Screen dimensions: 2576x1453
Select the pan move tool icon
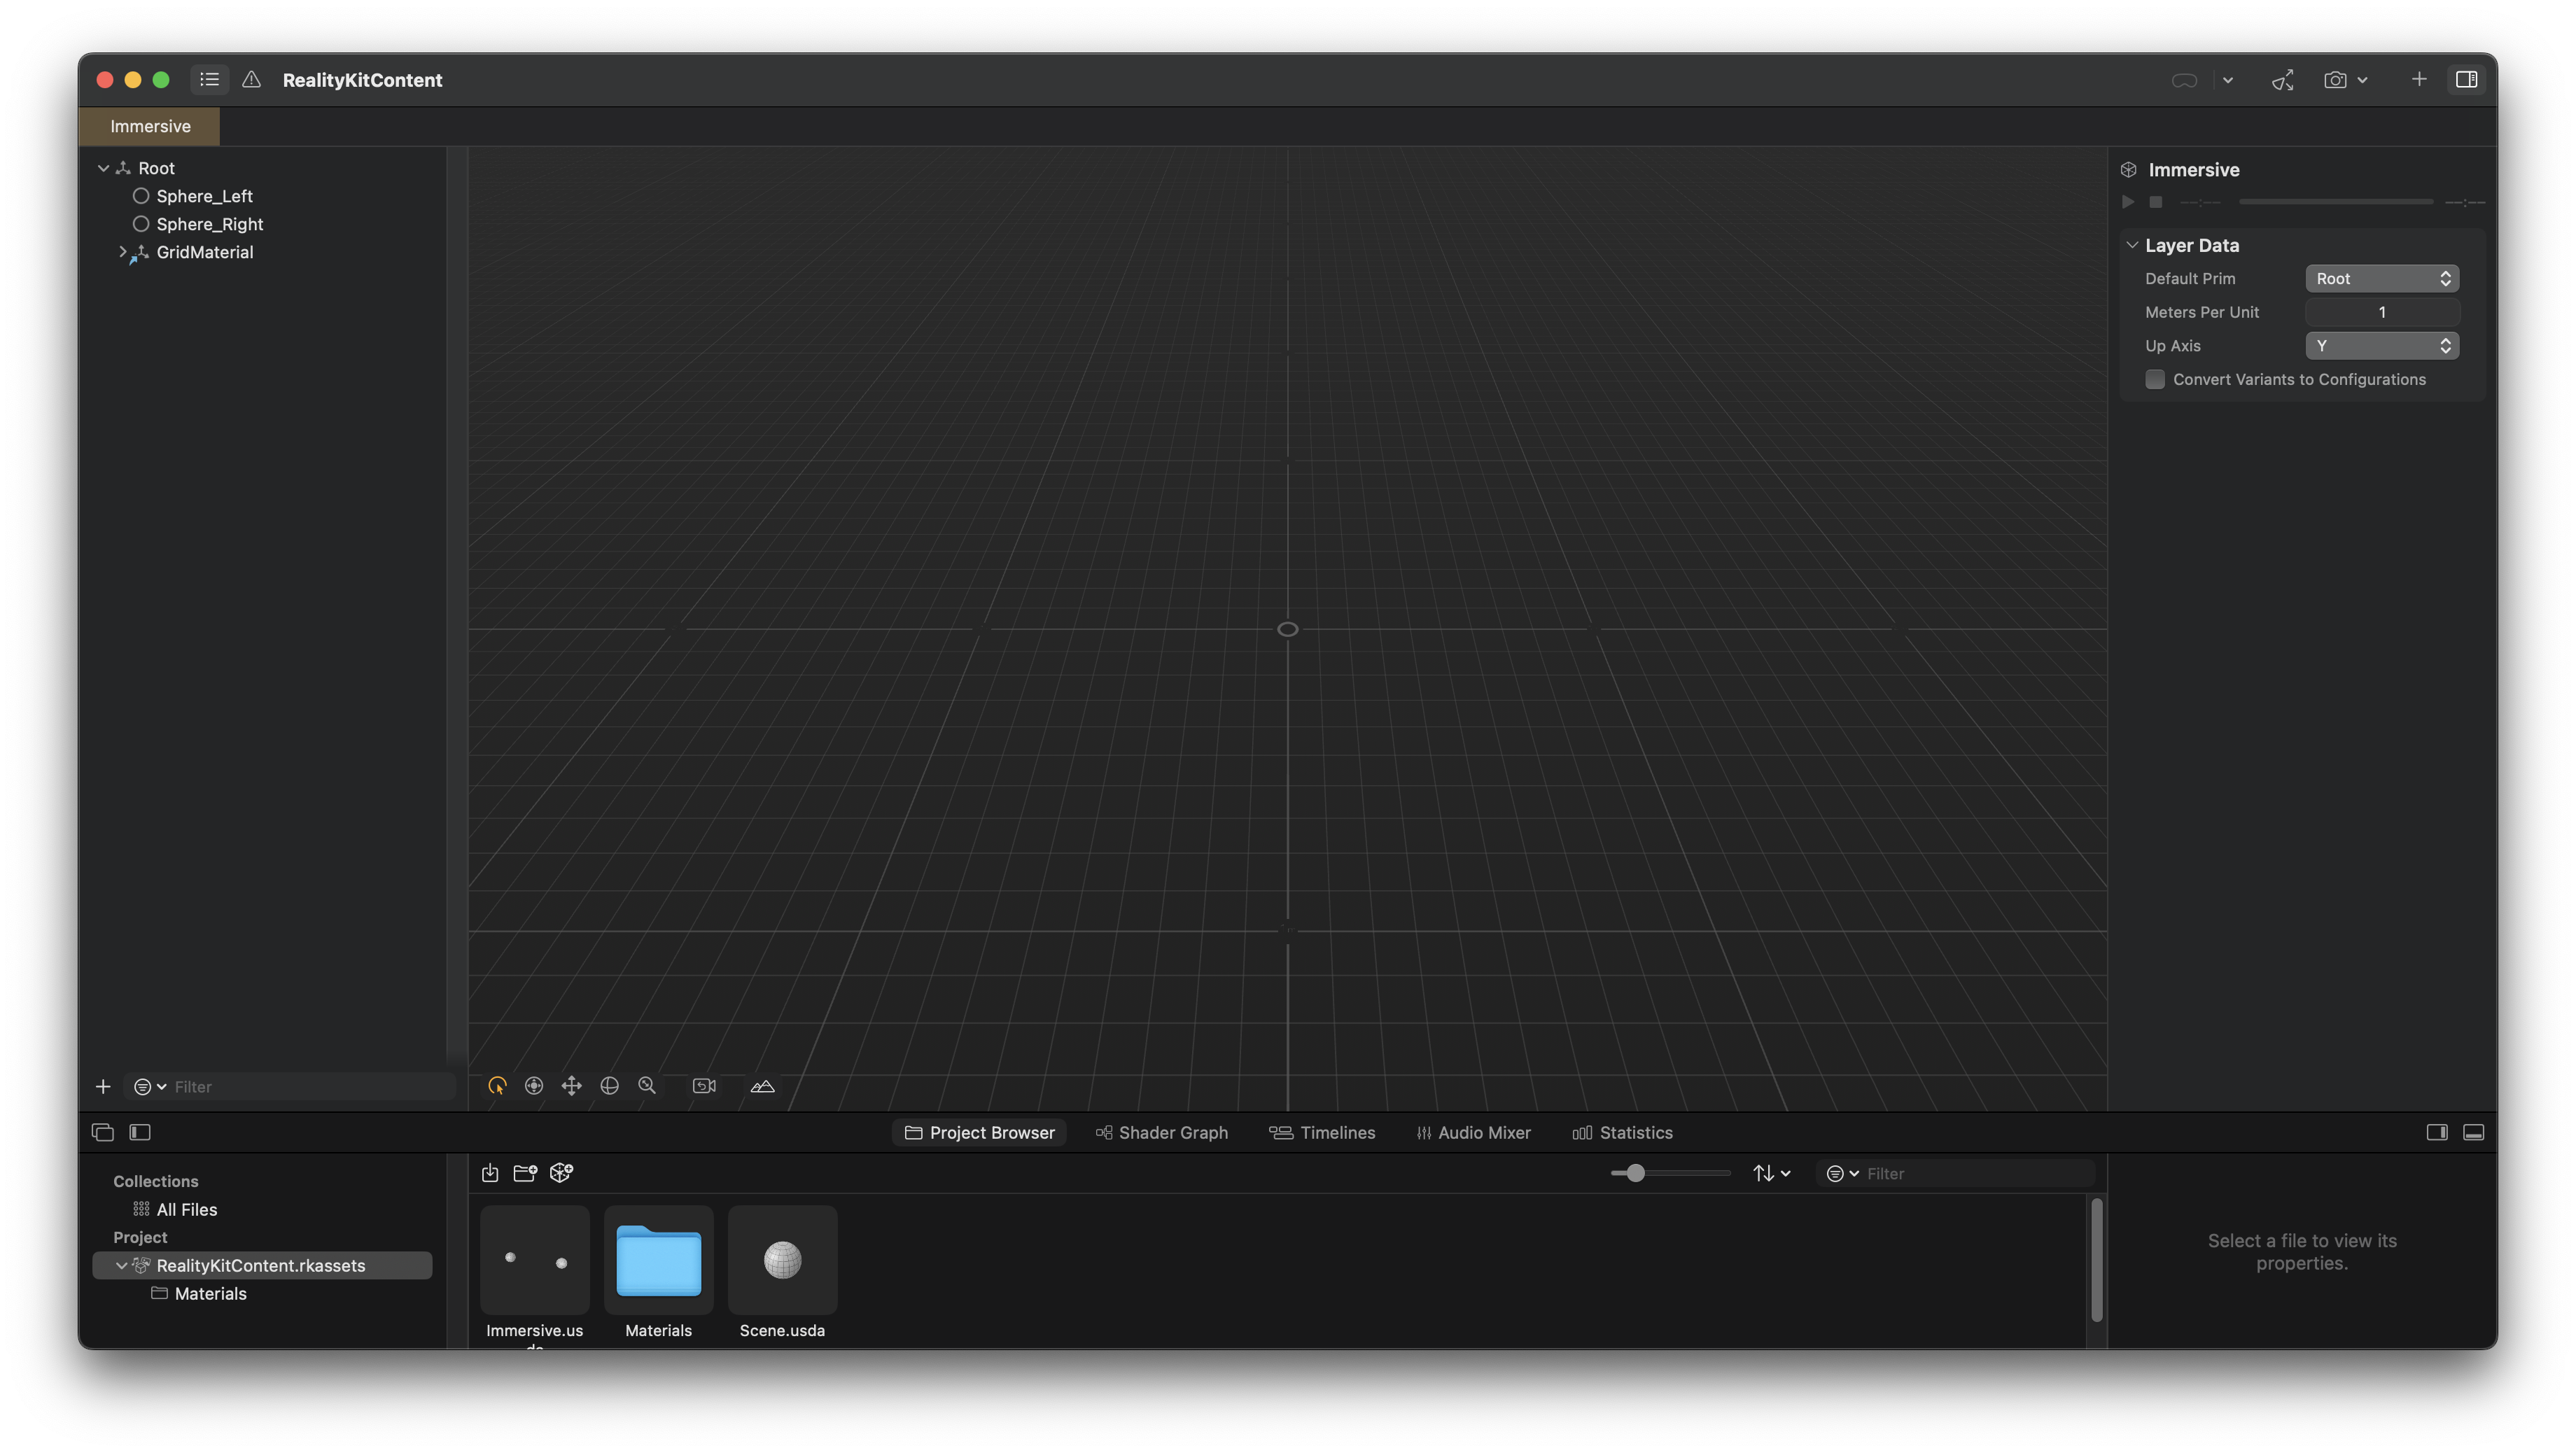[x=571, y=1086]
